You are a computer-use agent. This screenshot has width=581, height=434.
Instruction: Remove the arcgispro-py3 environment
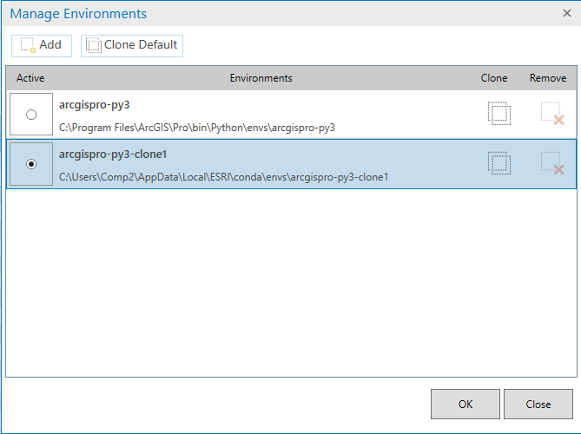click(x=551, y=114)
